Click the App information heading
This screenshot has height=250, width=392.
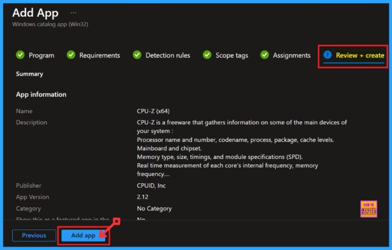(41, 94)
